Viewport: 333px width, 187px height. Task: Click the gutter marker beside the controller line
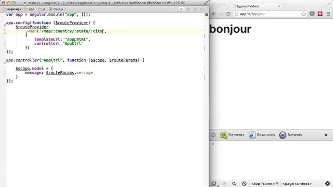click(x=5, y=44)
